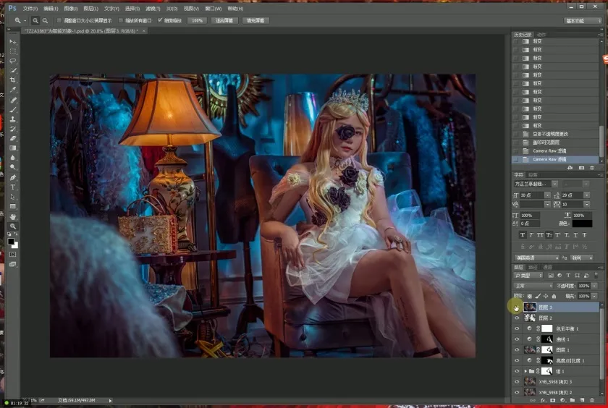Click the zoom out magnifier icon in options bar
This screenshot has width=608, height=408.
[45, 21]
